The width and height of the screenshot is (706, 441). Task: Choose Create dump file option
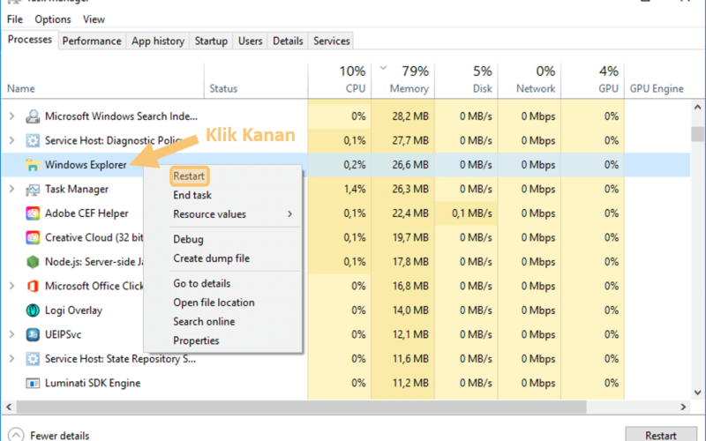(211, 258)
